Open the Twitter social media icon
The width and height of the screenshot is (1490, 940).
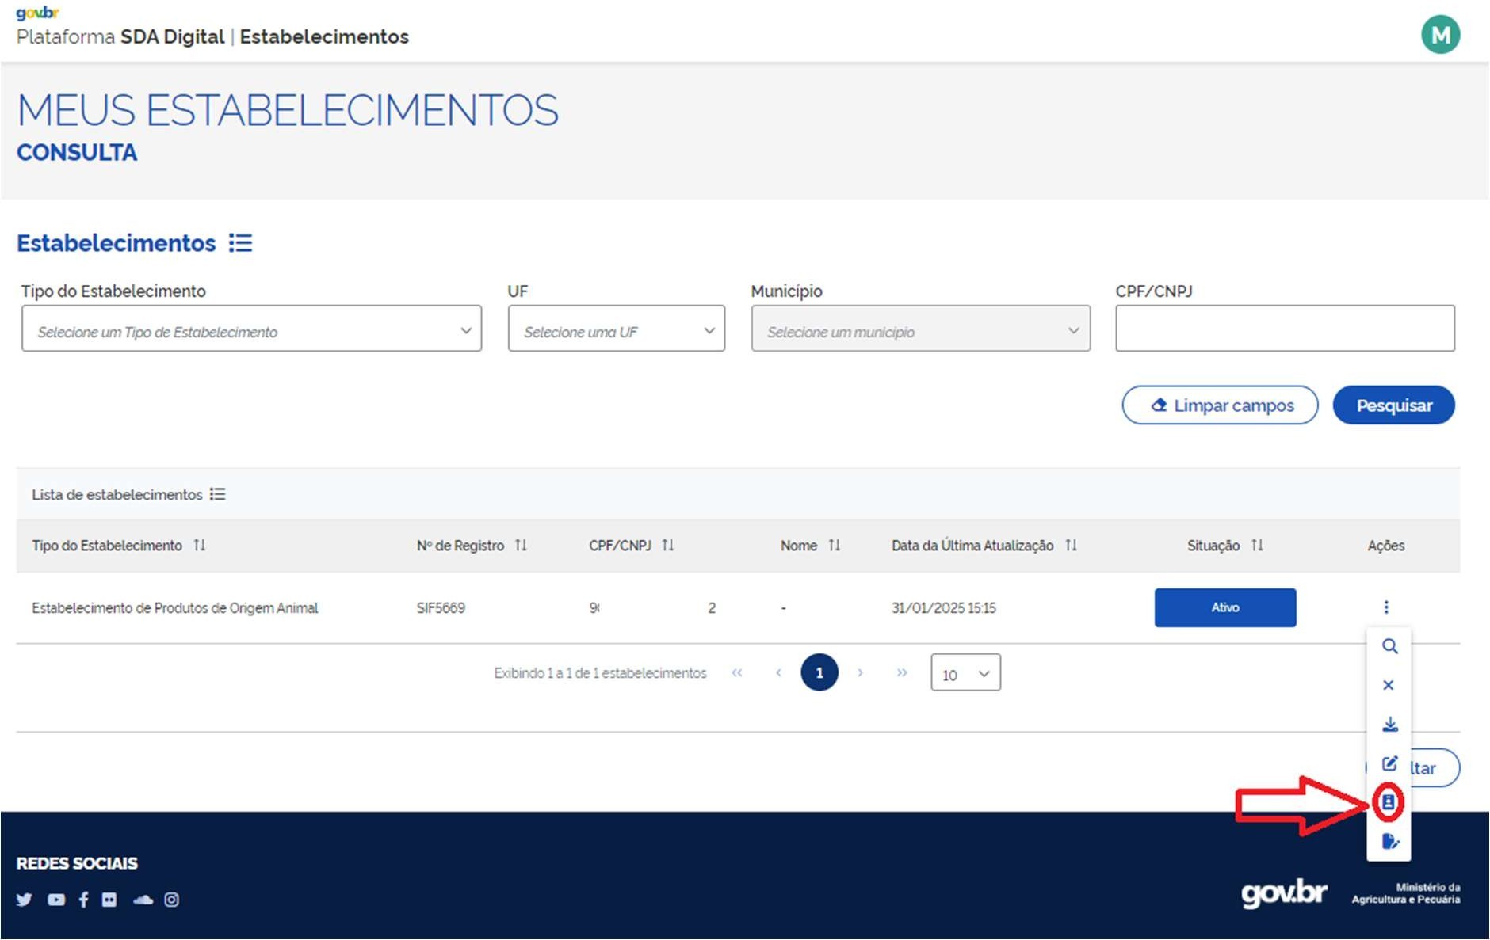[25, 900]
